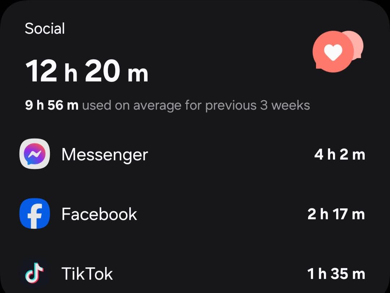Tap the 12 h 20 m total time

(87, 71)
